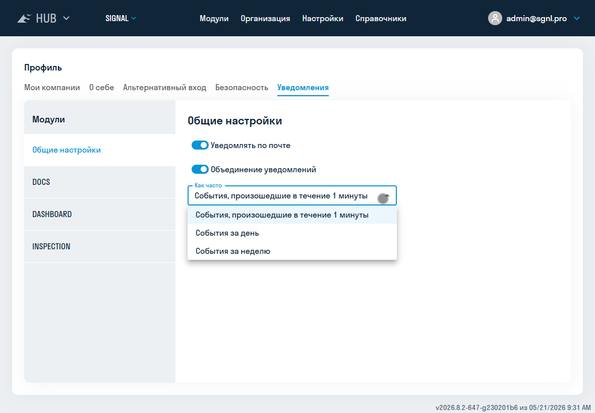Expand the account menu chevron

pyautogui.click(x=577, y=18)
